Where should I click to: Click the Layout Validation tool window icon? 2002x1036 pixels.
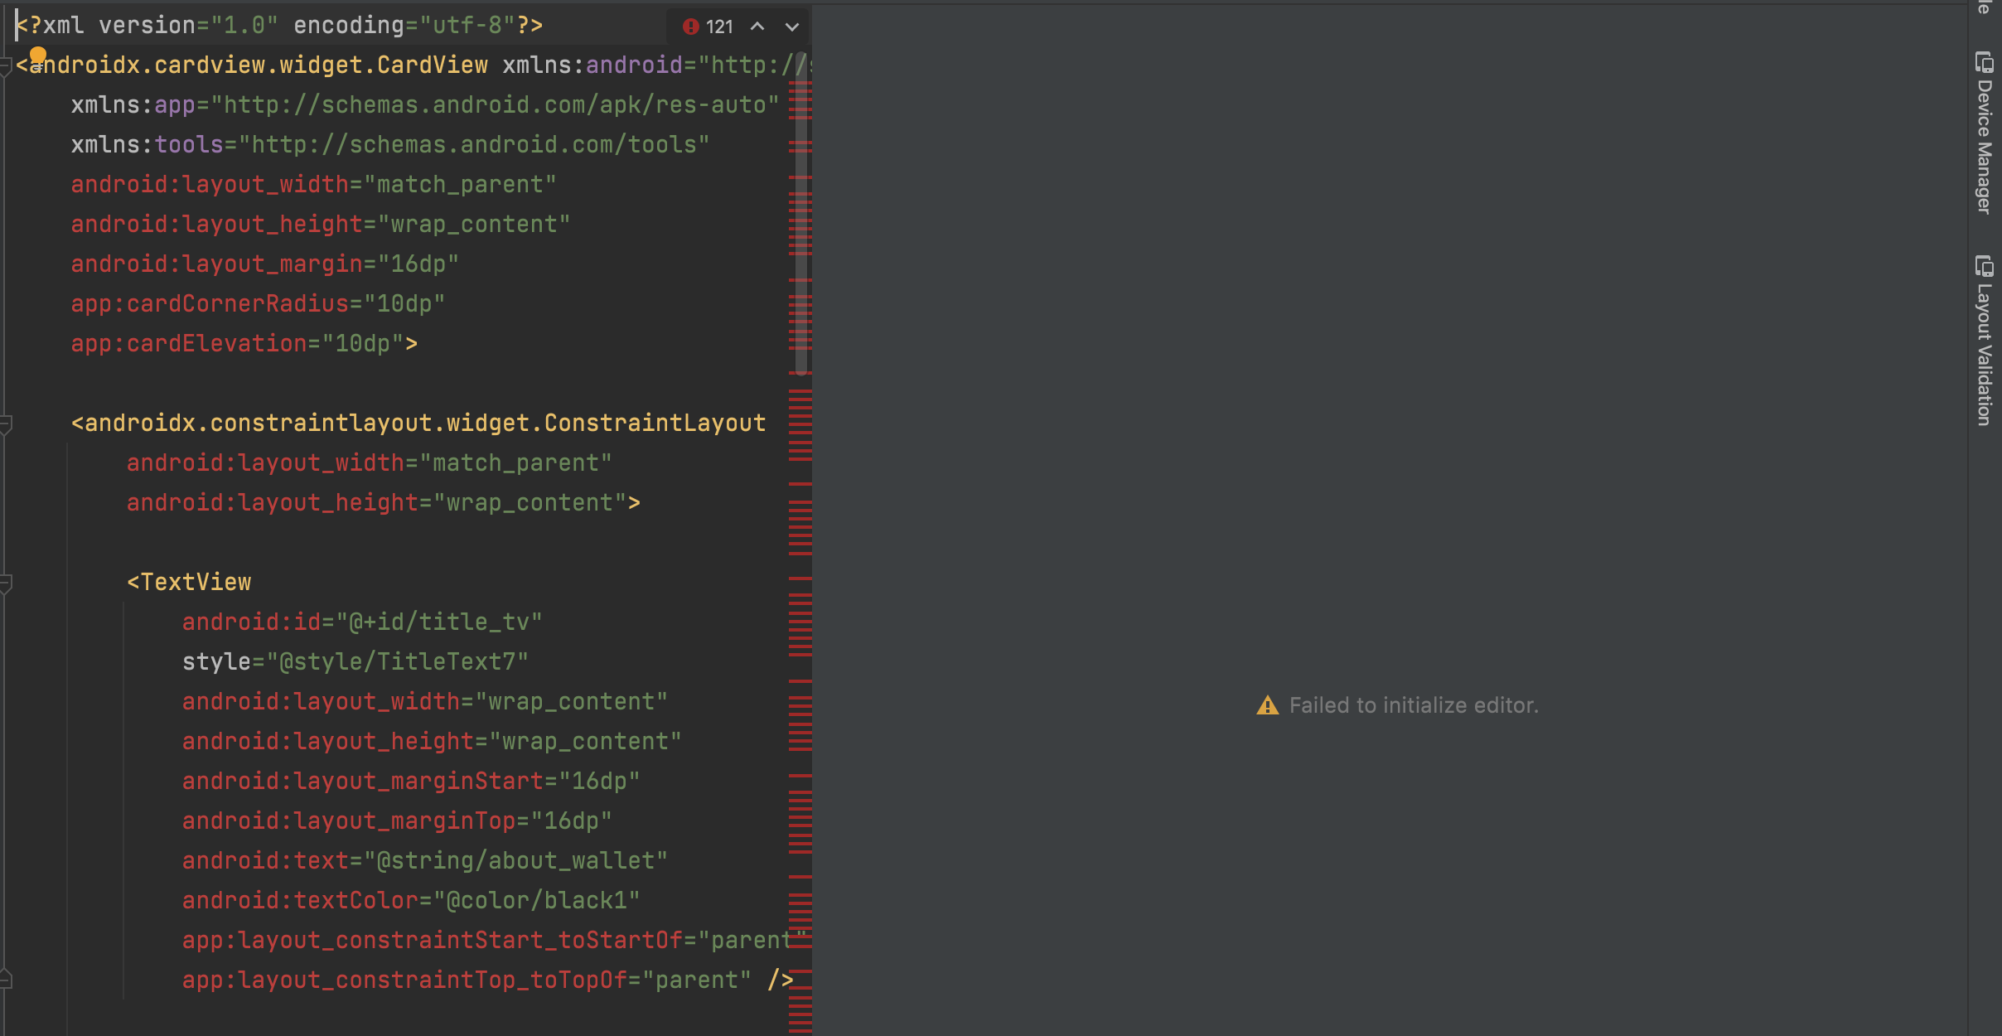1984,266
